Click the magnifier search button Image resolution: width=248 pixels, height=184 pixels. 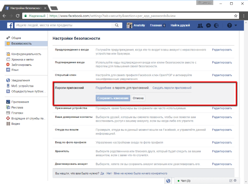click(117, 25)
